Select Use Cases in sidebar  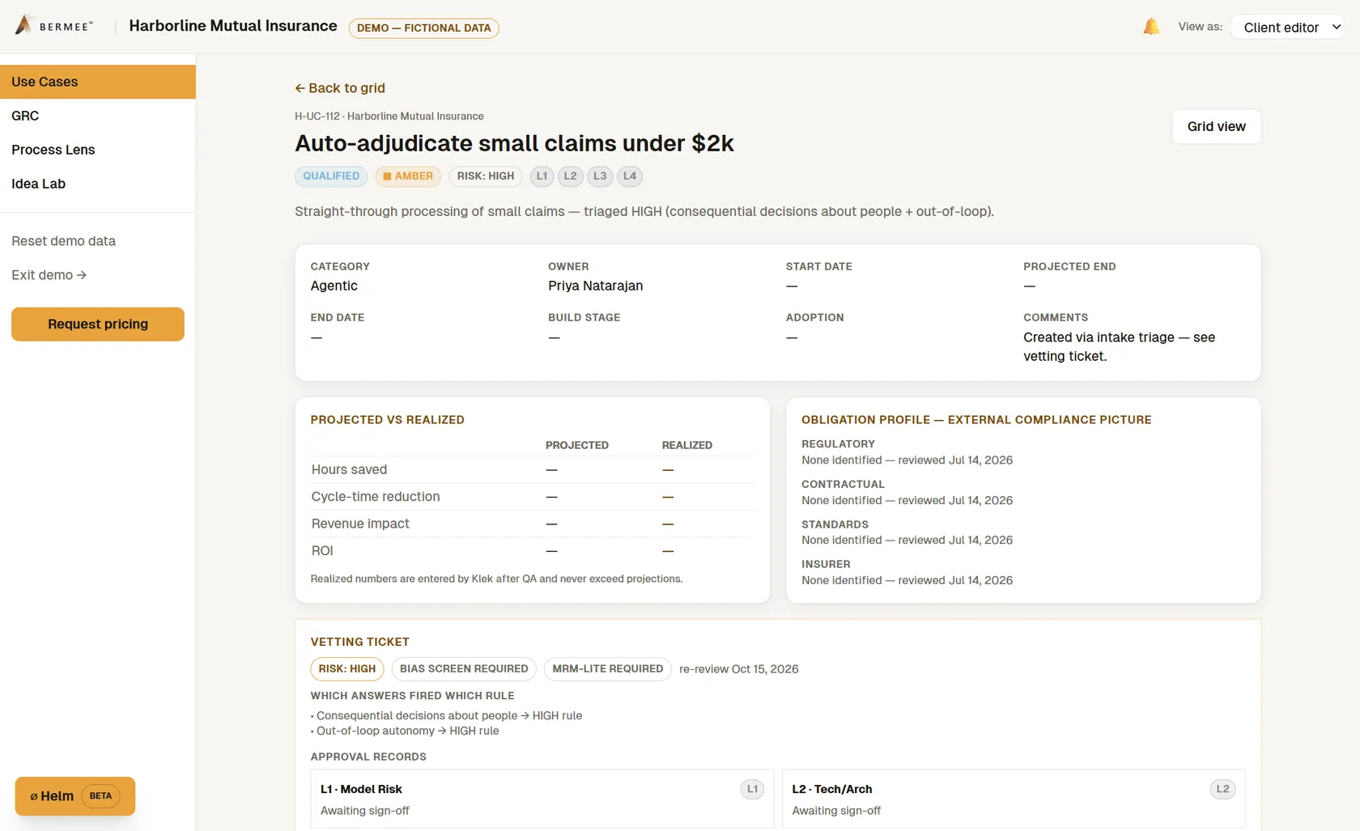pos(98,82)
